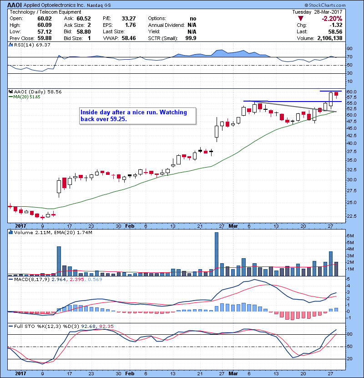Click the Bid Size value 1
The image size is (364, 378).
[x=89, y=38]
